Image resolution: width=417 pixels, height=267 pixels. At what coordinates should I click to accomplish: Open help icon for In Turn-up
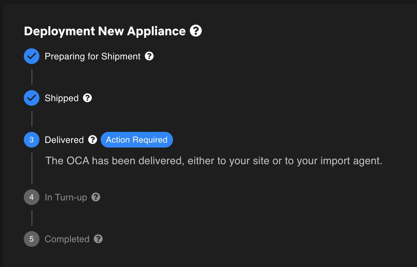pos(96,197)
